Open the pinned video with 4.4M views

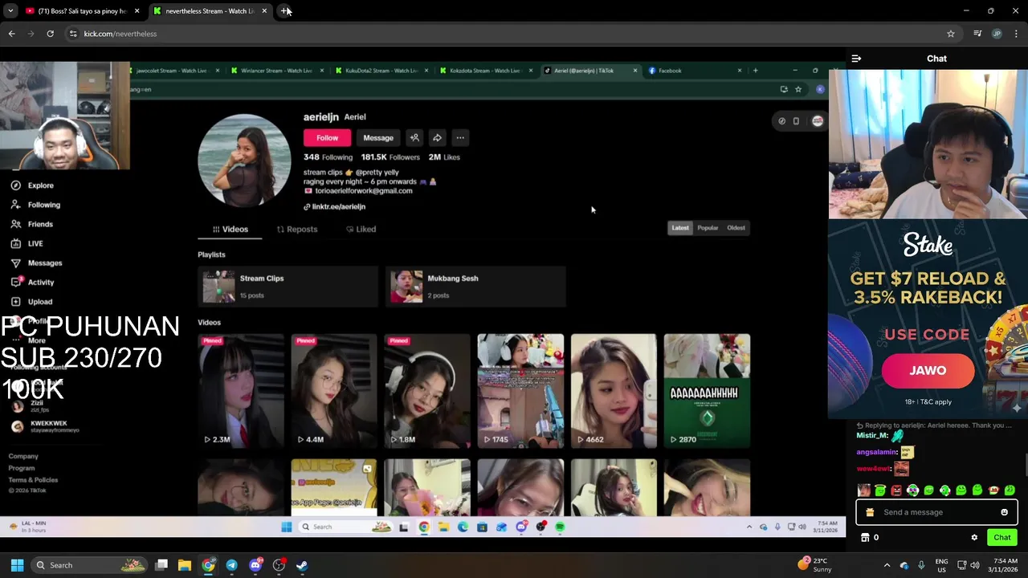coord(334,391)
